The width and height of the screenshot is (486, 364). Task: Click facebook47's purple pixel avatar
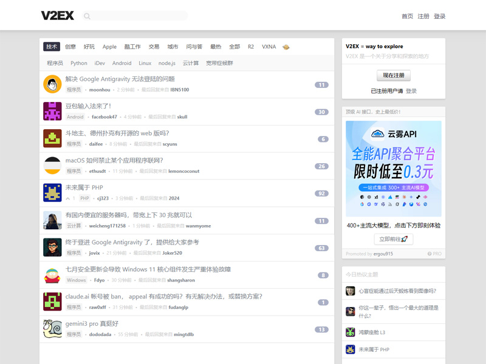point(52,111)
